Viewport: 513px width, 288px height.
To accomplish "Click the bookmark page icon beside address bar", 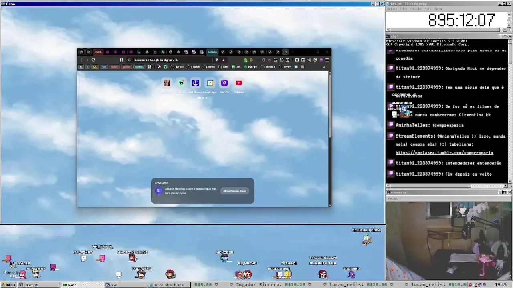I will [x=121, y=60].
